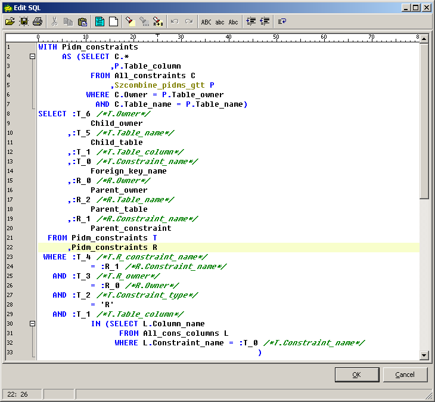Convert selection to lowercase abc
Screen dimensions: 435x402
220,21
